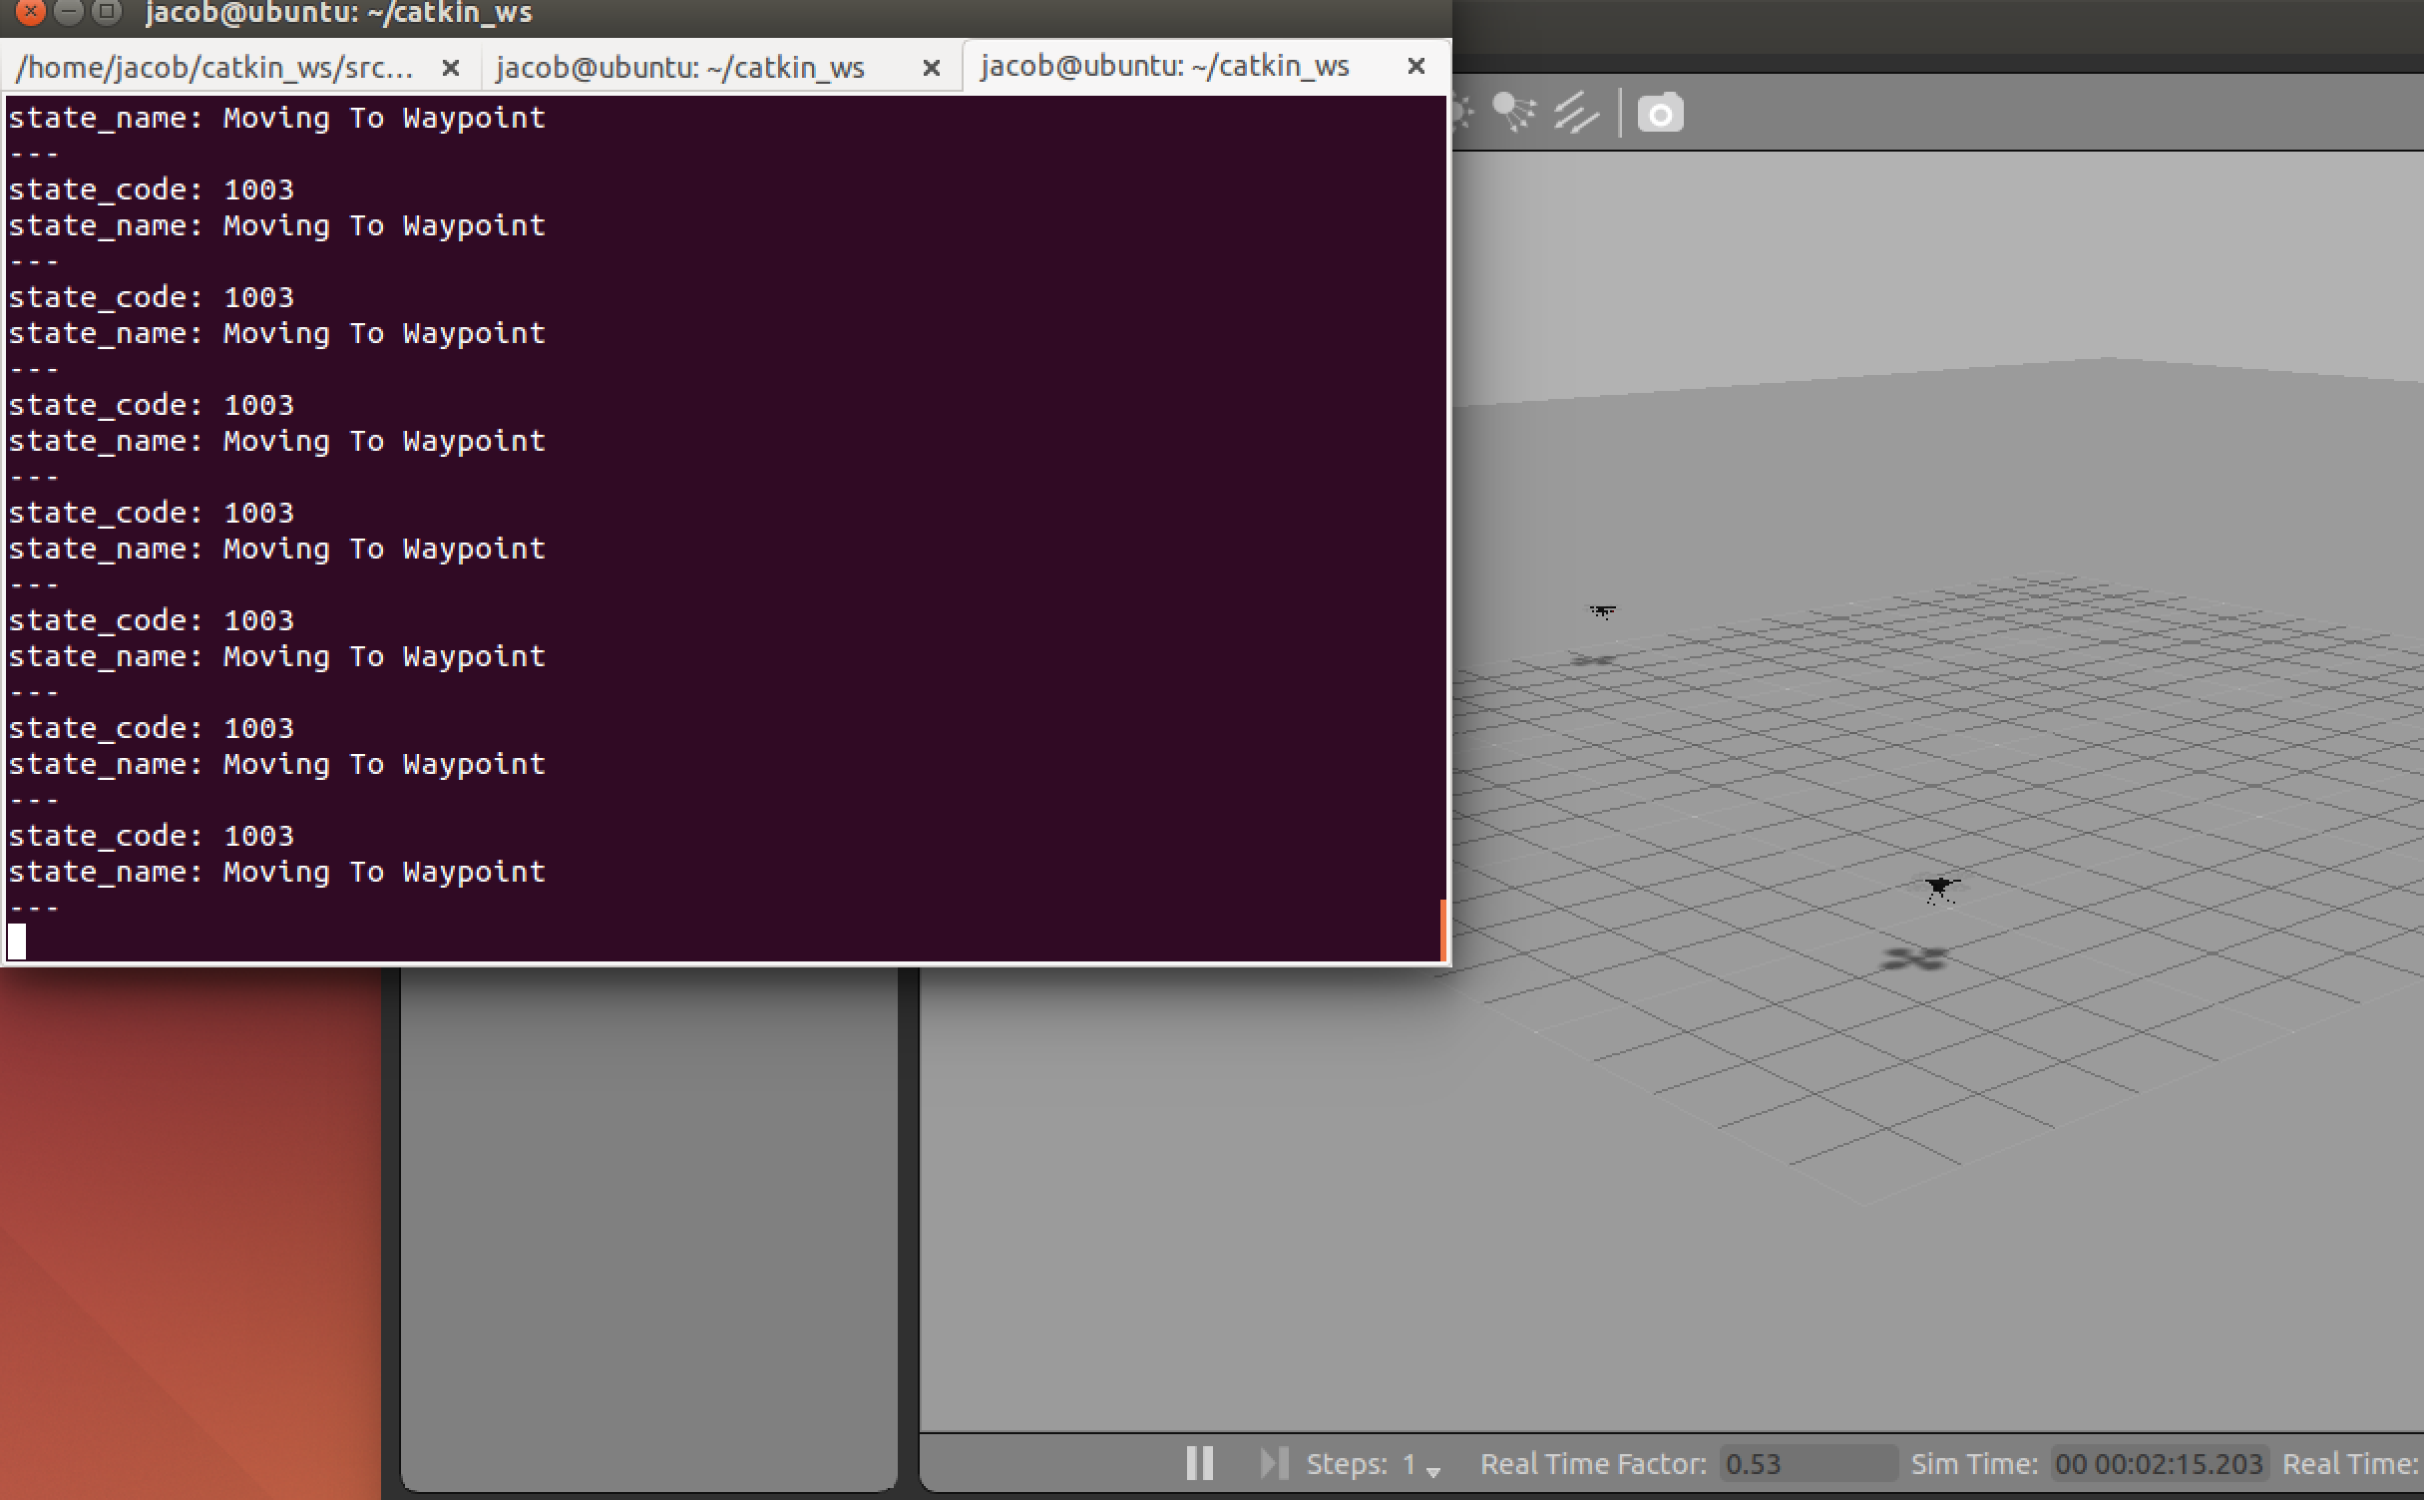Click the terminal cursor block on last line
The height and width of the screenshot is (1500, 2424).
pos(17,941)
